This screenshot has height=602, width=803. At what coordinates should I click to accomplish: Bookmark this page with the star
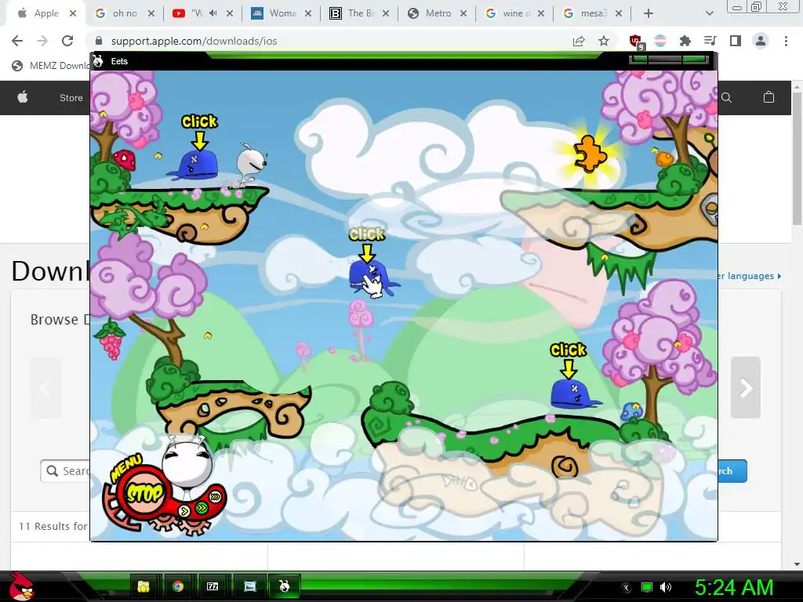[604, 41]
